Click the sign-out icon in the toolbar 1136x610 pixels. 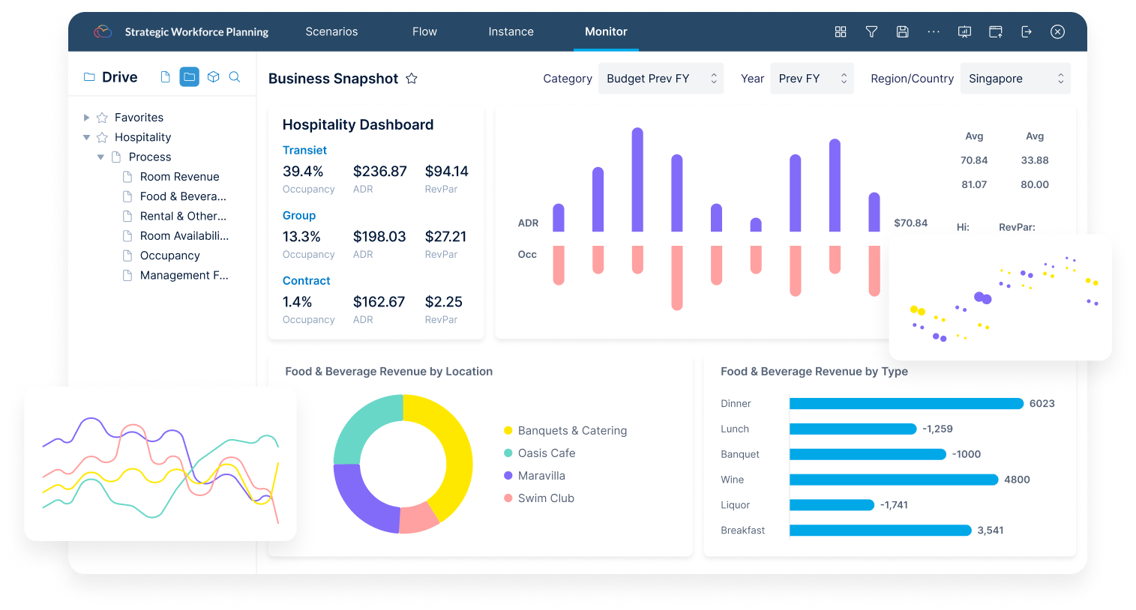pyautogui.click(x=1026, y=31)
